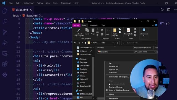Click the Buscar en listas search box
Image resolution: width=177 pixels, height=100 pixels.
point(139,43)
